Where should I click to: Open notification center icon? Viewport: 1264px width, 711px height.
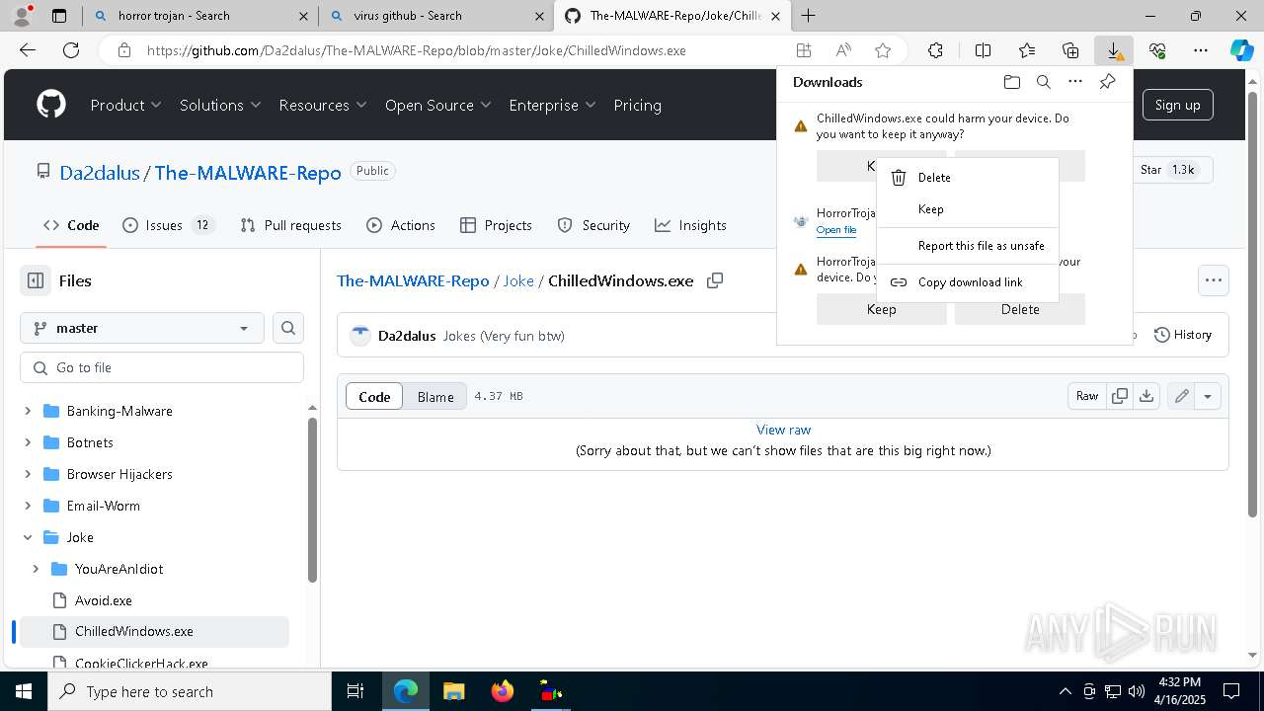pyautogui.click(x=1231, y=691)
